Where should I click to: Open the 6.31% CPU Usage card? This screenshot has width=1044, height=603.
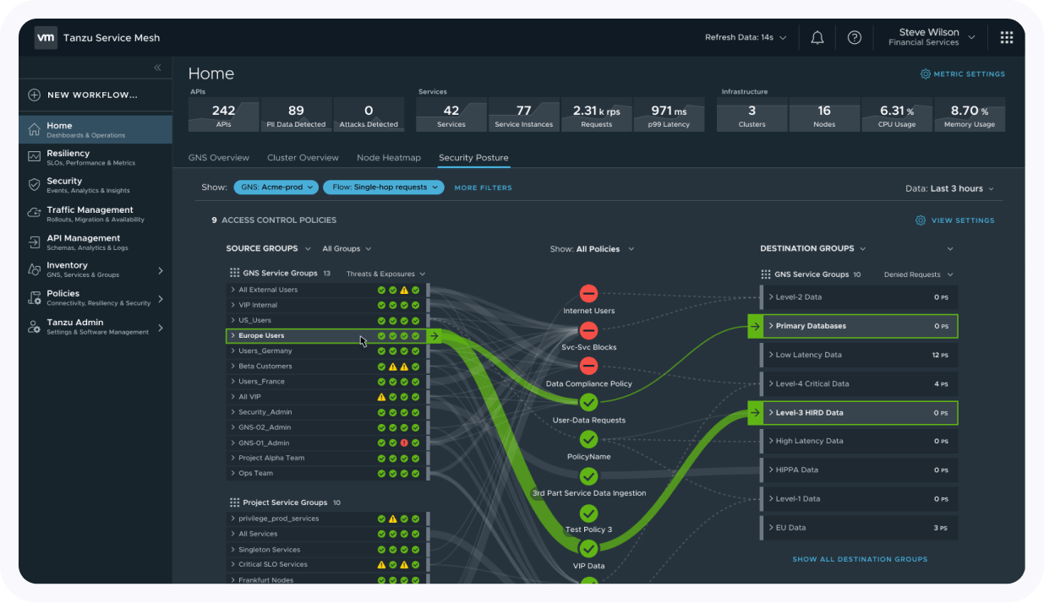coord(897,115)
